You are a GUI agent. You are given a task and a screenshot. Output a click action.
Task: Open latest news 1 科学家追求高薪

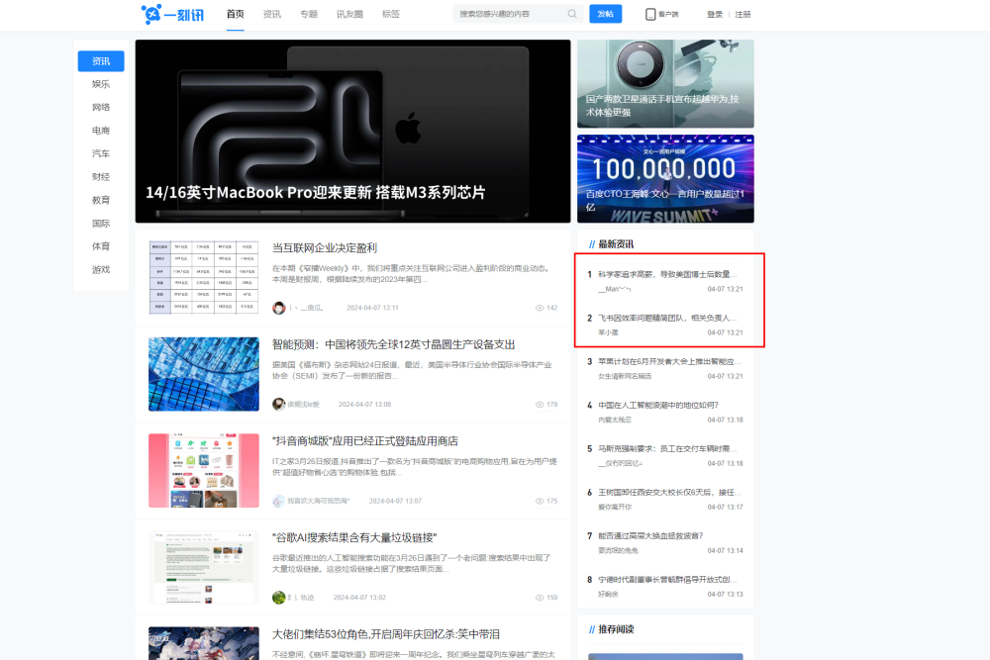tap(667, 274)
